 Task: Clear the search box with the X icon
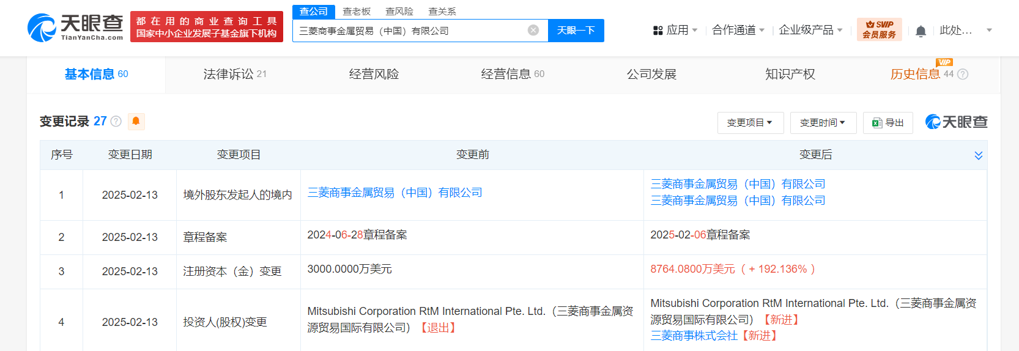click(533, 30)
